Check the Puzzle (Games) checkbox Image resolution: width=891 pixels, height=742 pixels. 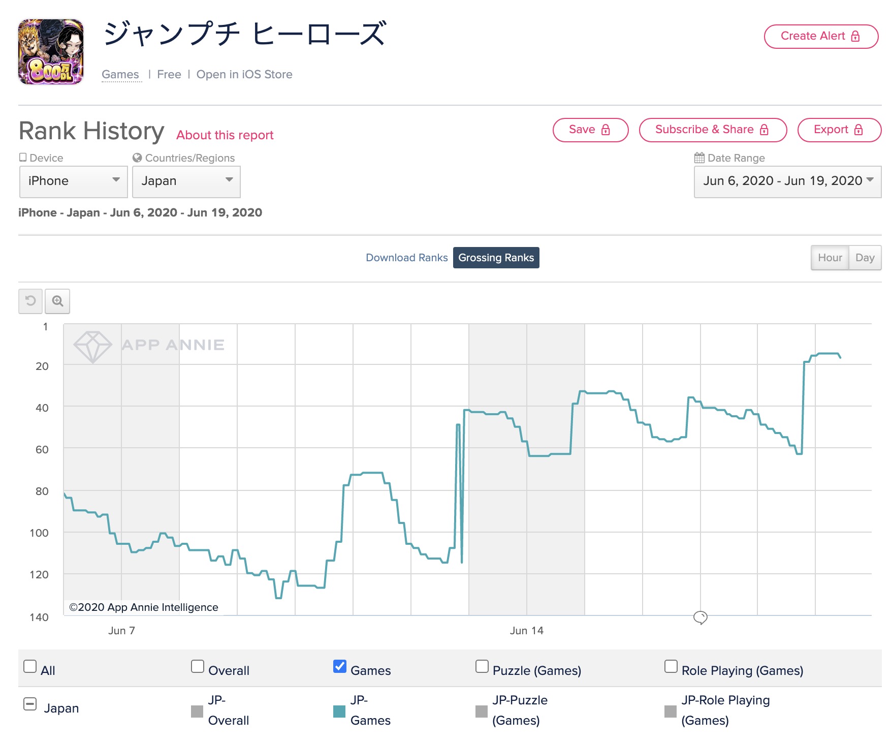coord(482,666)
